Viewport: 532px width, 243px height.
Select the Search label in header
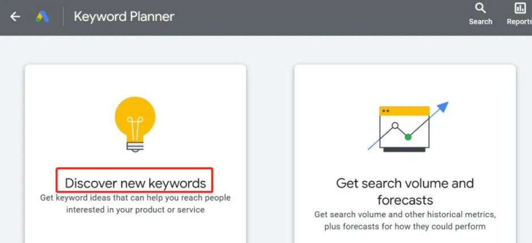tap(480, 21)
